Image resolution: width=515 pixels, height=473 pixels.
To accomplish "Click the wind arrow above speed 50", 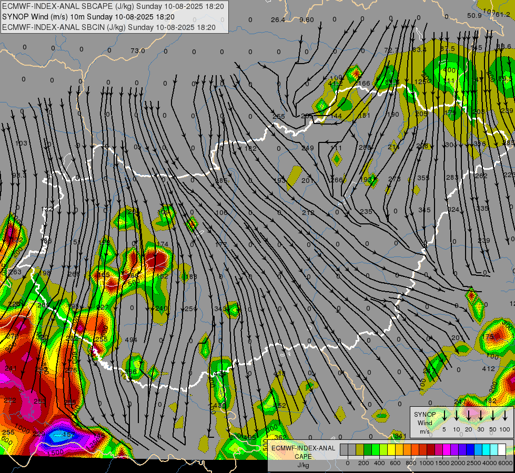I will click(493, 415).
